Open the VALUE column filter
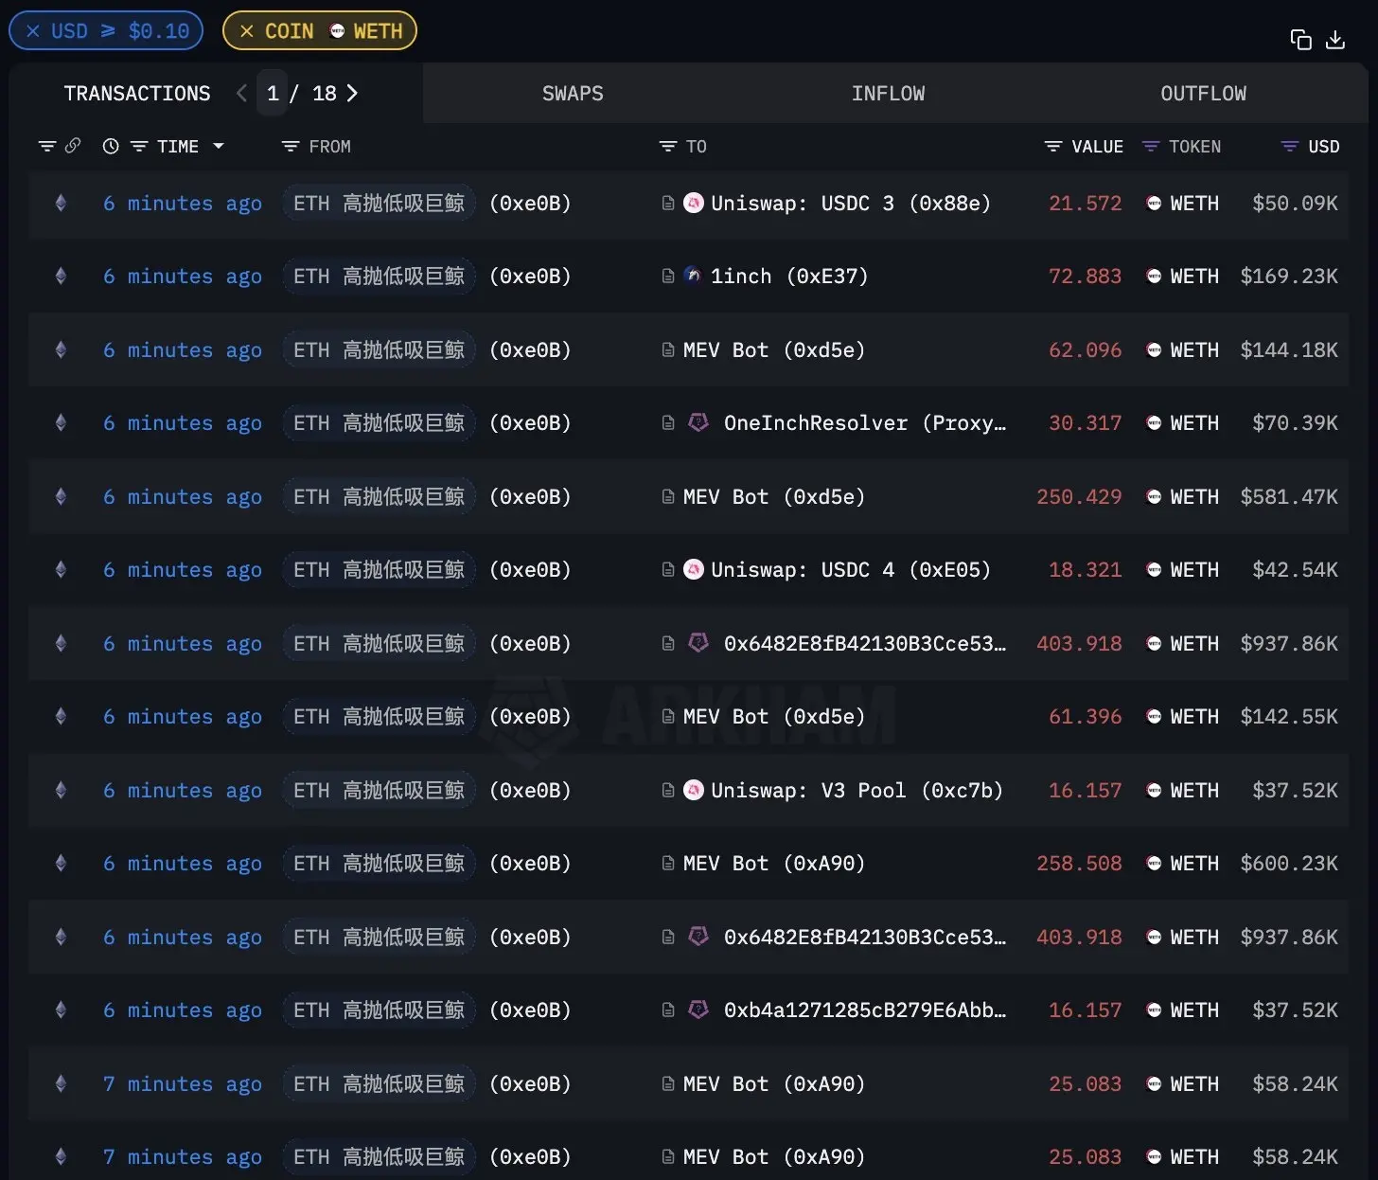 click(x=1052, y=146)
